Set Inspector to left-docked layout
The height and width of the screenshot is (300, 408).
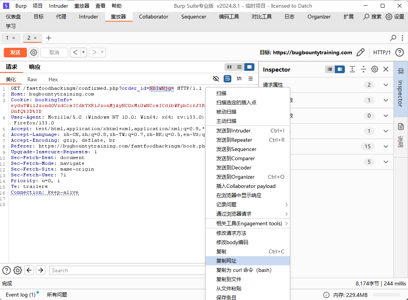330,69
